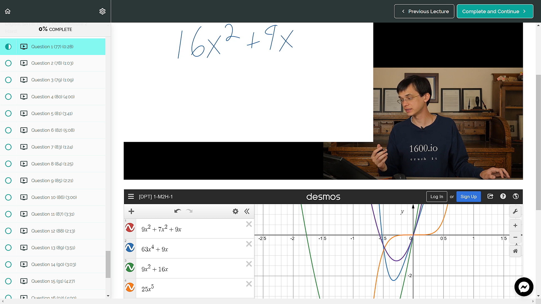
Task: Toggle collapse sidebar chevron in Desmos
Action: pyautogui.click(x=247, y=211)
